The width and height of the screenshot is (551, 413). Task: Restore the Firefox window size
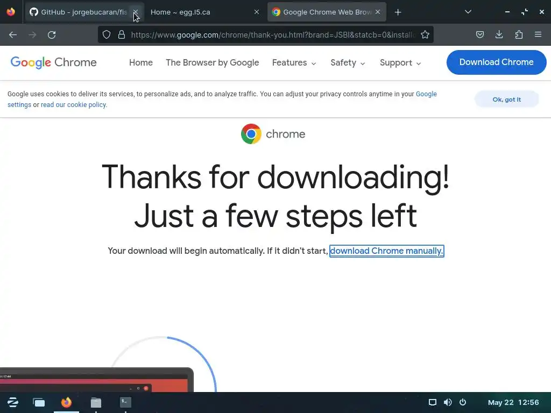tap(525, 12)
